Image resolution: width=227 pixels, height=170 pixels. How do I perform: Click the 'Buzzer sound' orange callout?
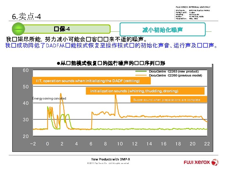click(x=169, y=100)
